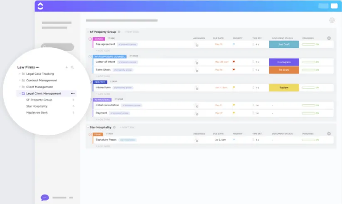Select Mapletree Bank in the sidebar
The width and height of the screenshot is (342, 204).
[37, 113]
